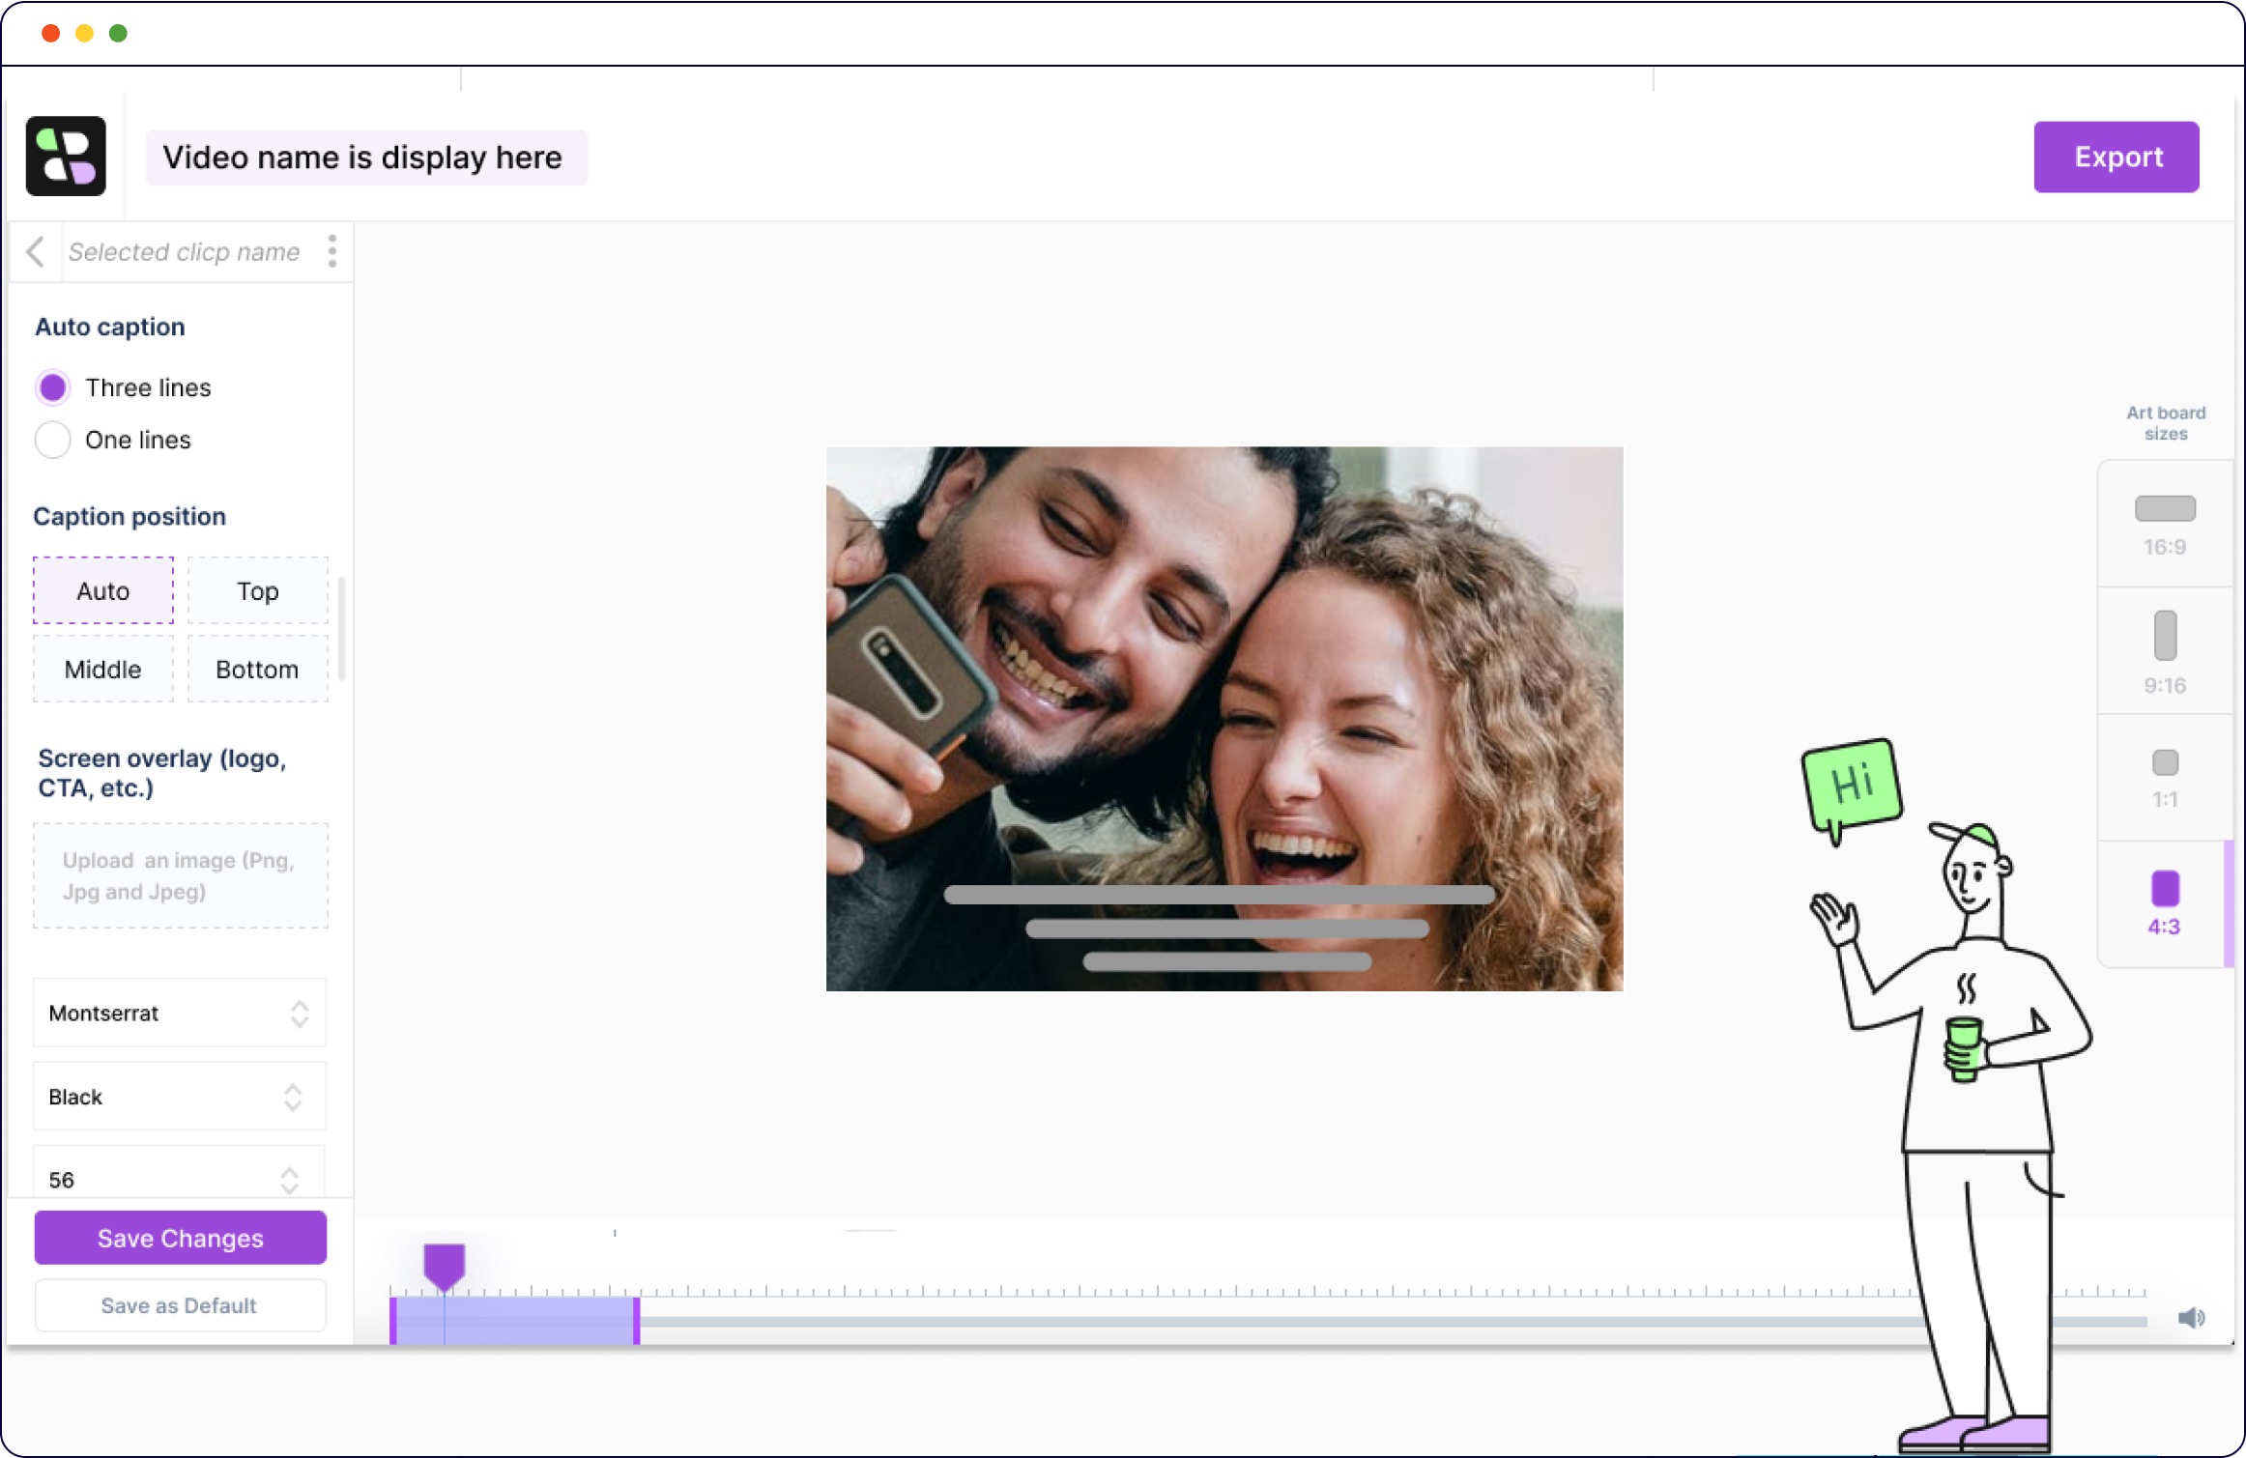Select the Three lines caption option

point(53,387)
